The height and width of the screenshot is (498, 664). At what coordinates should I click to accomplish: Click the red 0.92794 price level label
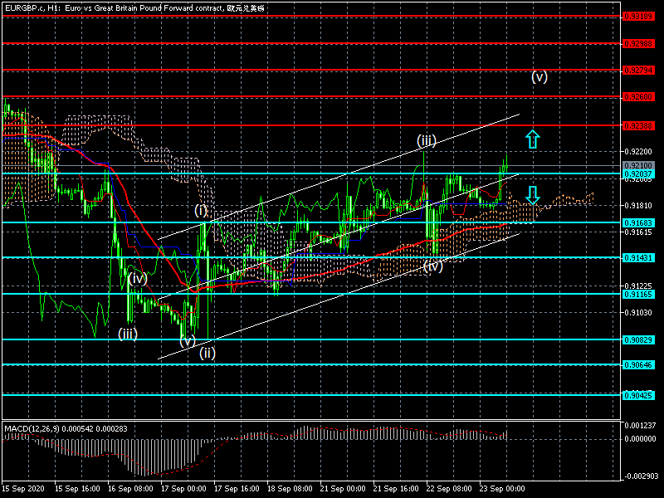638,71
